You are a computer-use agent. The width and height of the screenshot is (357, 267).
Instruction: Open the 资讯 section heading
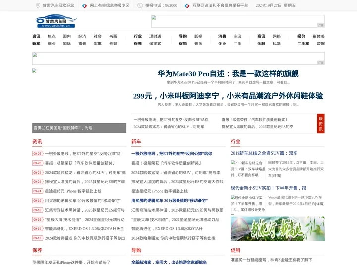coord(37,142)
